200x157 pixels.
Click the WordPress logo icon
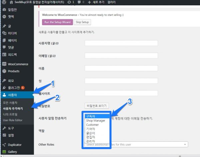pos(4,2)
